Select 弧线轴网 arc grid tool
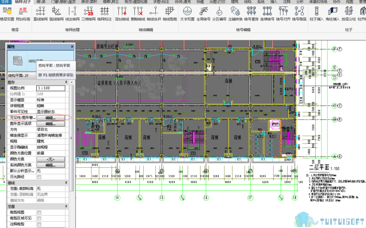This screenshot has height=228, width=366. 56,14
